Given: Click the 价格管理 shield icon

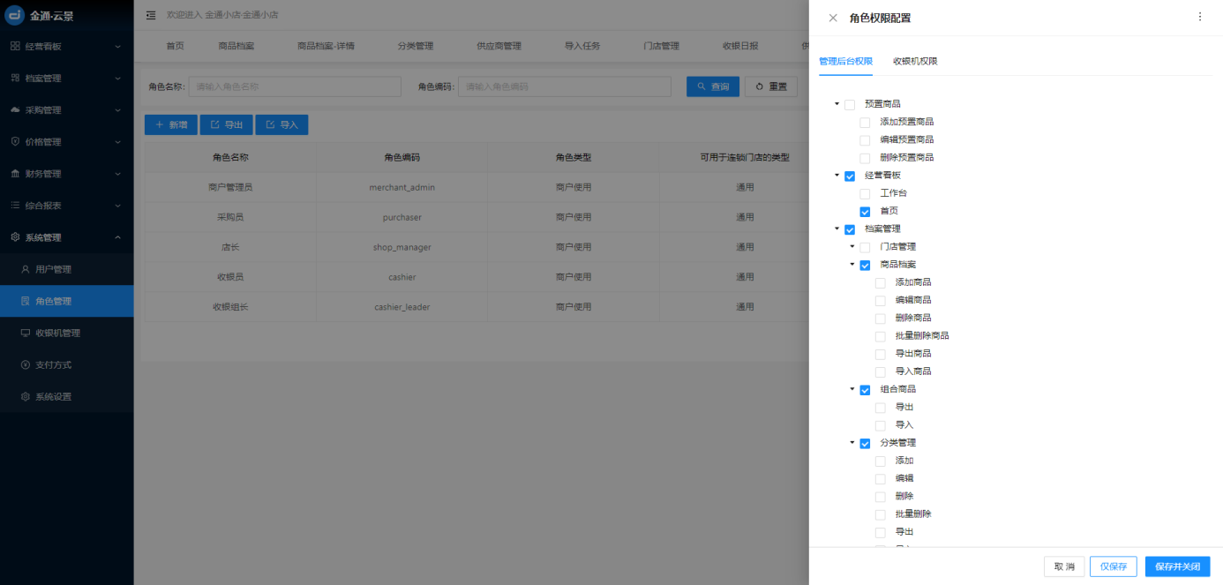Looking at the screenshot, I should [15, 141].
